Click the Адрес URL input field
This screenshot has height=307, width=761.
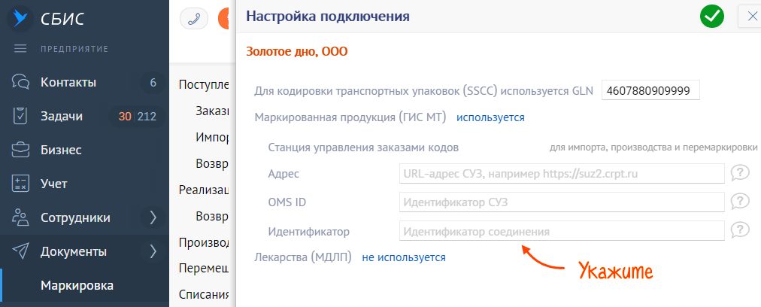point(562,174)
